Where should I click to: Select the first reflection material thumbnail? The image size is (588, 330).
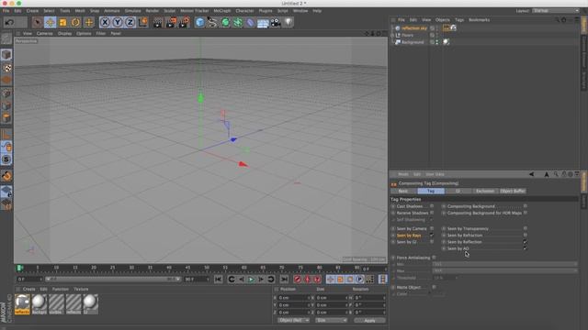click(22, 304)
